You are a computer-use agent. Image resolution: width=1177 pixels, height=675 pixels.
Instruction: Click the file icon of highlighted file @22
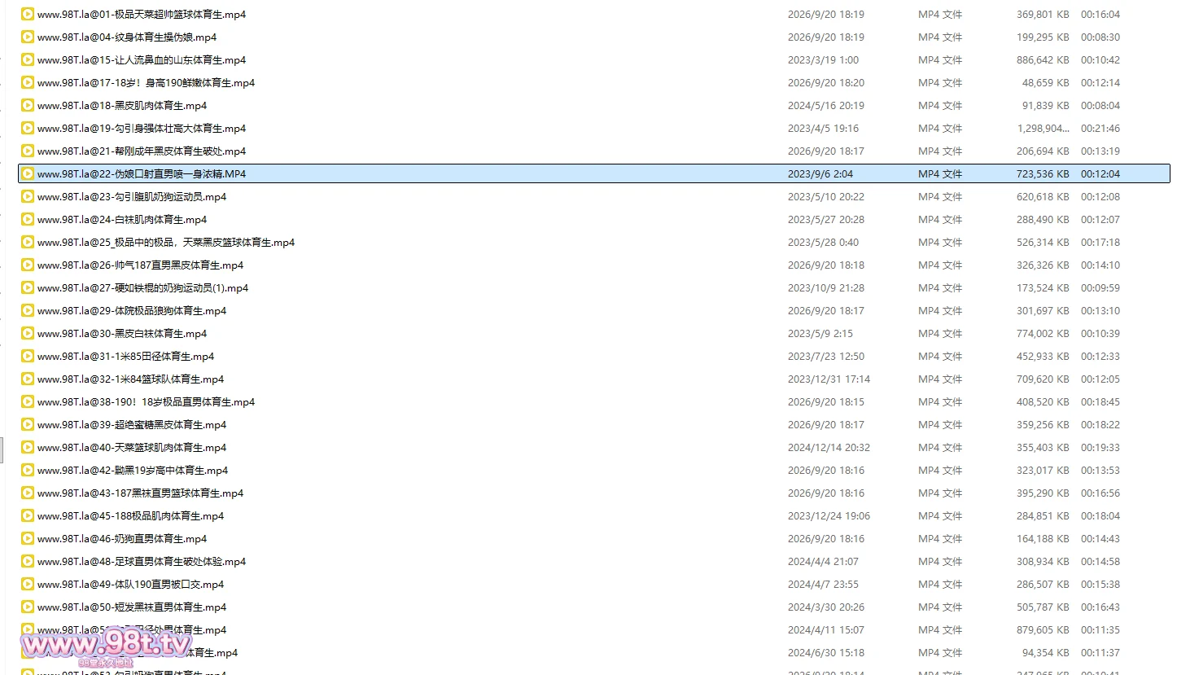point(28,174)
